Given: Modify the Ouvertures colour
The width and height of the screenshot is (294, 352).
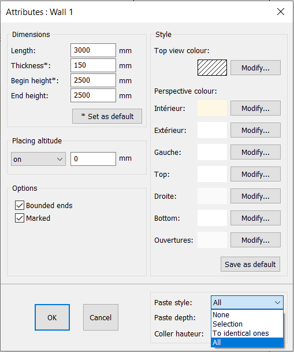Looking at the screenshot, I should pyautogui.click(x=255, y=240).
